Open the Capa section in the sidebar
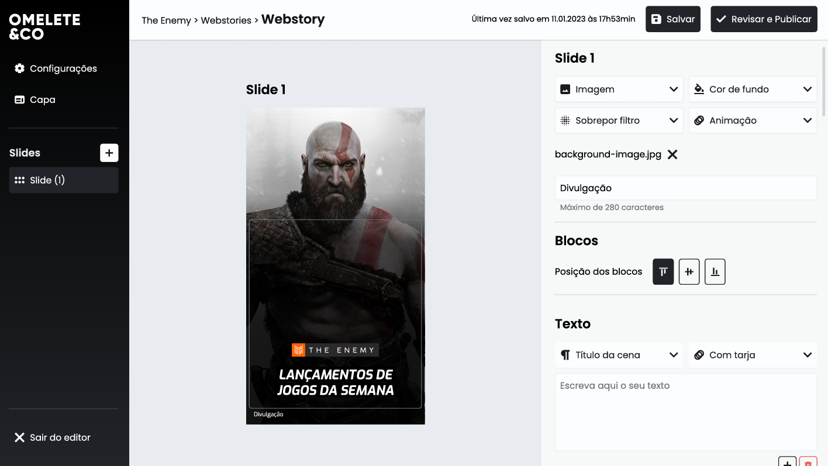The image size is (828, 466). (x=41, y=99)
